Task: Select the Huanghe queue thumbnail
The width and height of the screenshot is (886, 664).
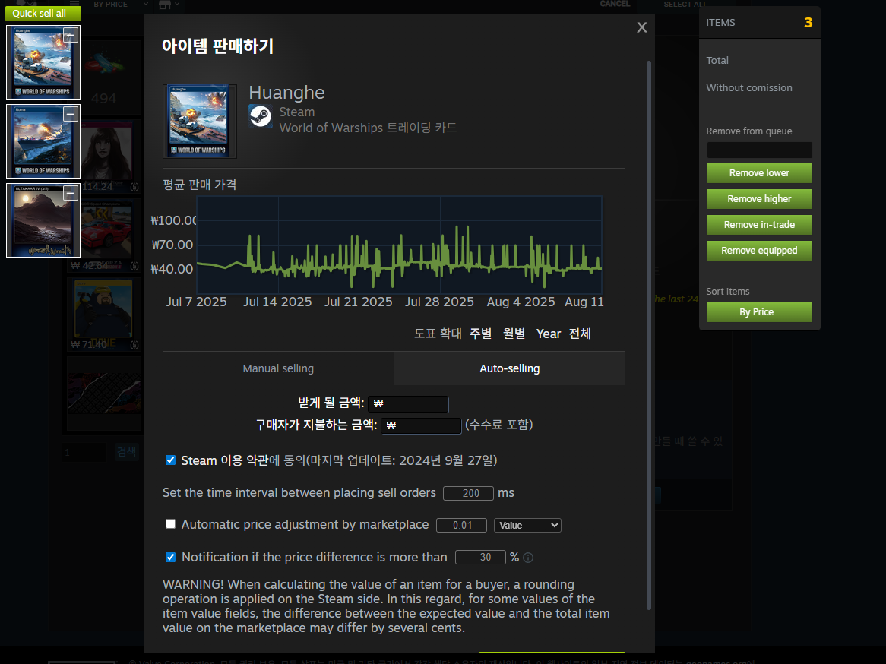Action: point(43,62)
